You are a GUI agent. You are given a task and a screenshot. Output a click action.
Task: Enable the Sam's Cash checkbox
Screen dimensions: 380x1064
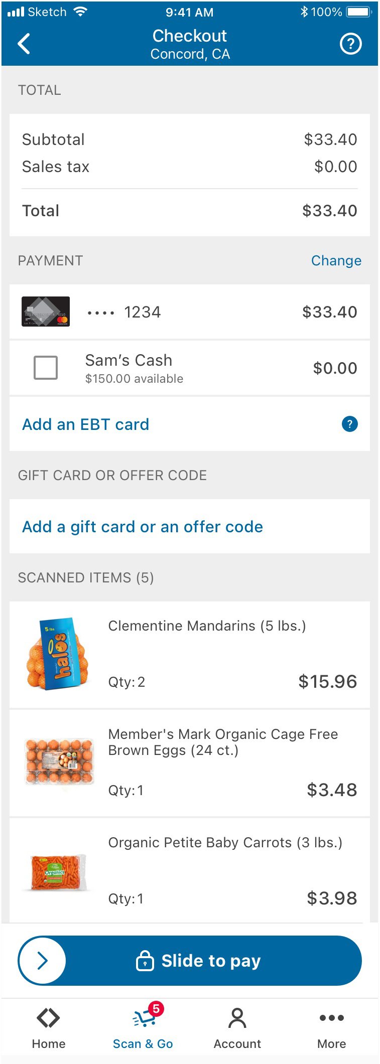(46, 368)
